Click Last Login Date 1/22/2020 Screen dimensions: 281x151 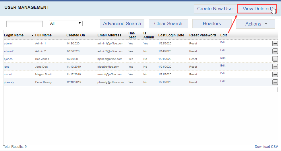[x=165, y=44]
